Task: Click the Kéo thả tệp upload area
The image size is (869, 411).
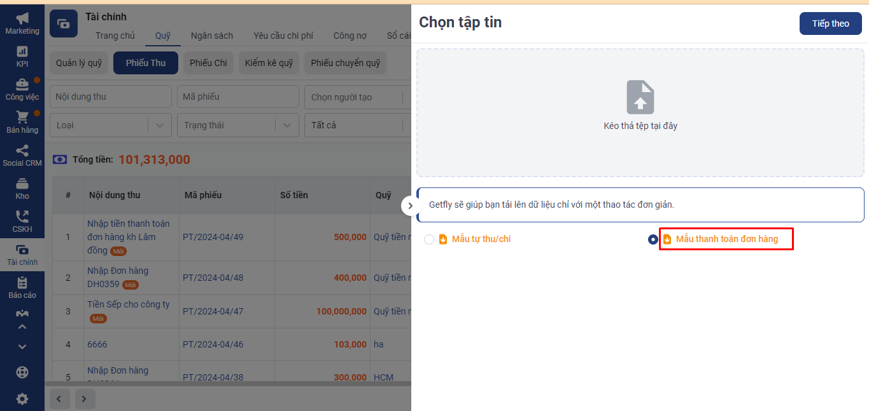Action: tap(640, 110)
